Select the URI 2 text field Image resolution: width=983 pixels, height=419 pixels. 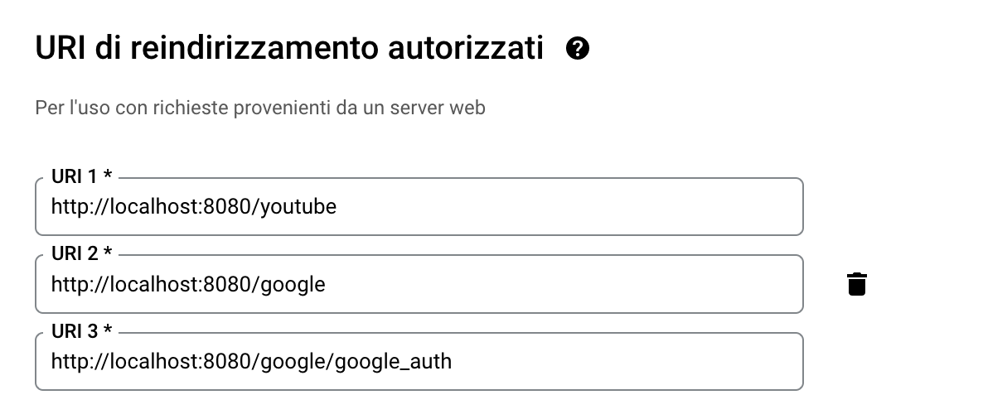419,284
